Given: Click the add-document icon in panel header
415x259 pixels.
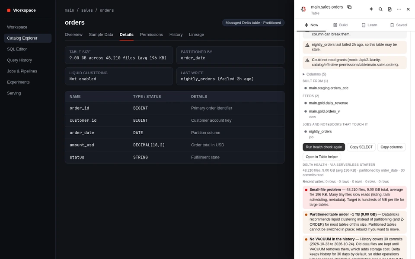Looking at the screenshot, I should pyautogui.click(x=389, y=9).
